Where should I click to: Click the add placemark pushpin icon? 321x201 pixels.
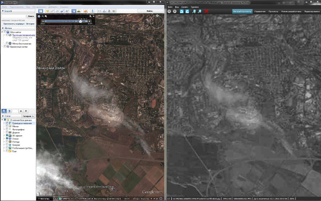click(x=47, y=11)
